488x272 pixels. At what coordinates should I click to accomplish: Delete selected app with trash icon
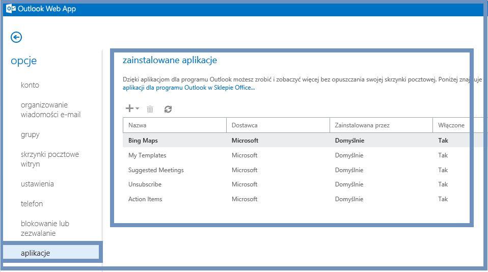(x=150, y=109)
